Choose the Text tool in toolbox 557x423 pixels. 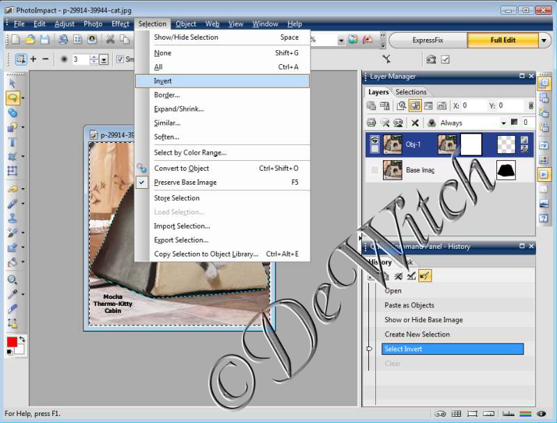[12, 141]
